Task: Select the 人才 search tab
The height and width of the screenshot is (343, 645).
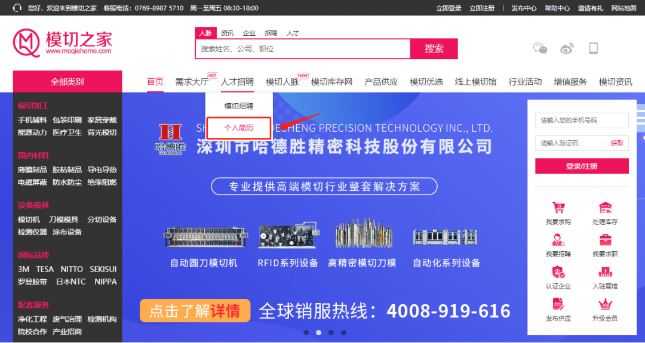Action: click(x=293, y=33)
